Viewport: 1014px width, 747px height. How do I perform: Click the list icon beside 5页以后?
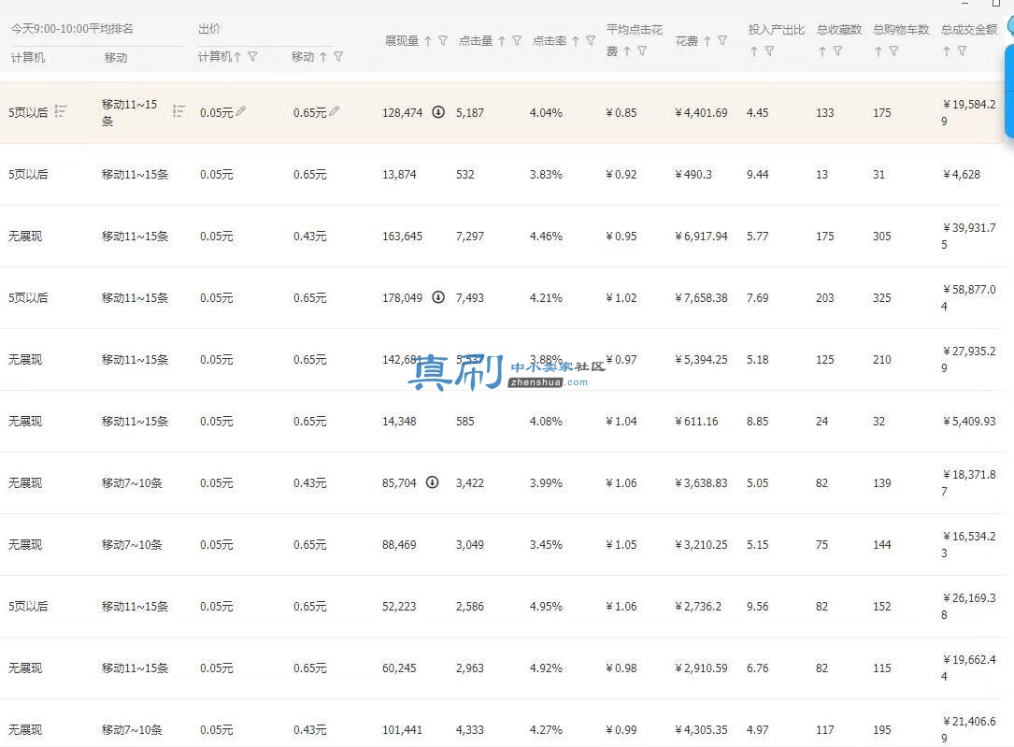coord(60,111)
